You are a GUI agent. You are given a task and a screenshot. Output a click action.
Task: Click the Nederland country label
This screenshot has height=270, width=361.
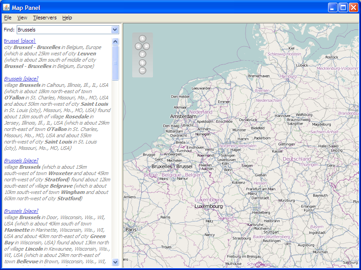[200, 112]
